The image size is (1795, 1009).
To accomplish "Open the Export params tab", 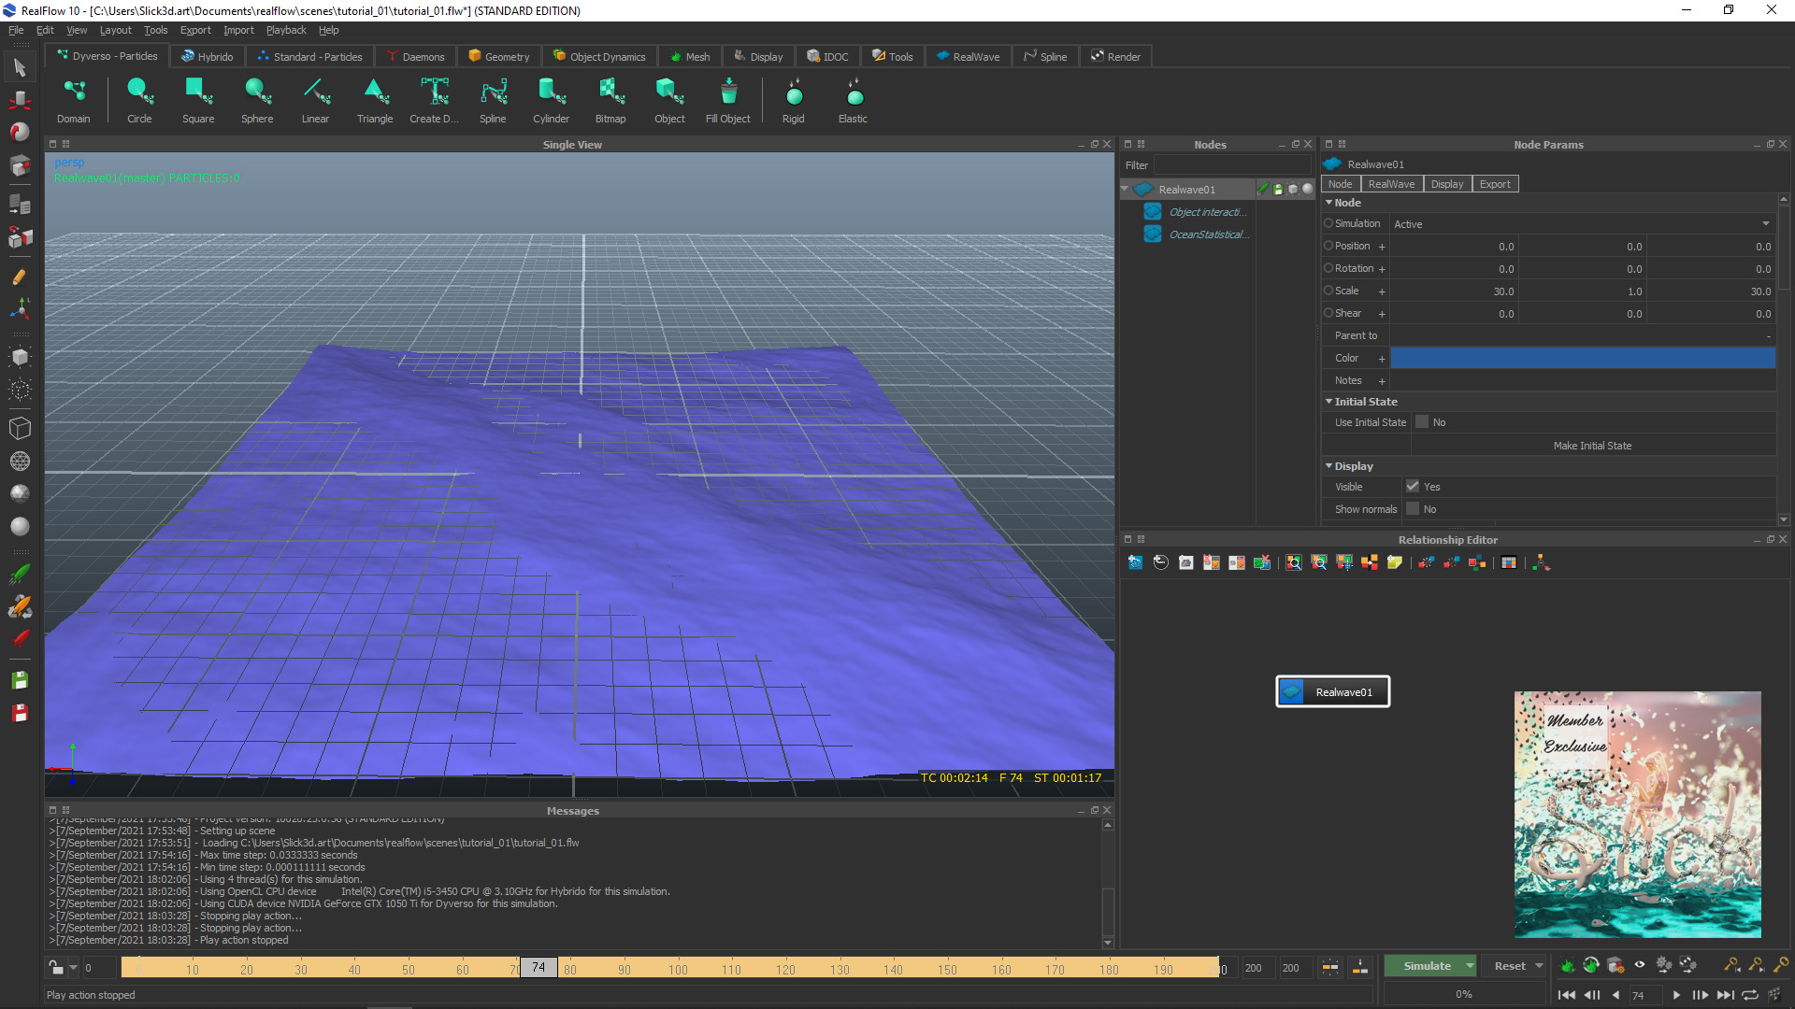I will pyautogui.click(x=1495, y=184).
